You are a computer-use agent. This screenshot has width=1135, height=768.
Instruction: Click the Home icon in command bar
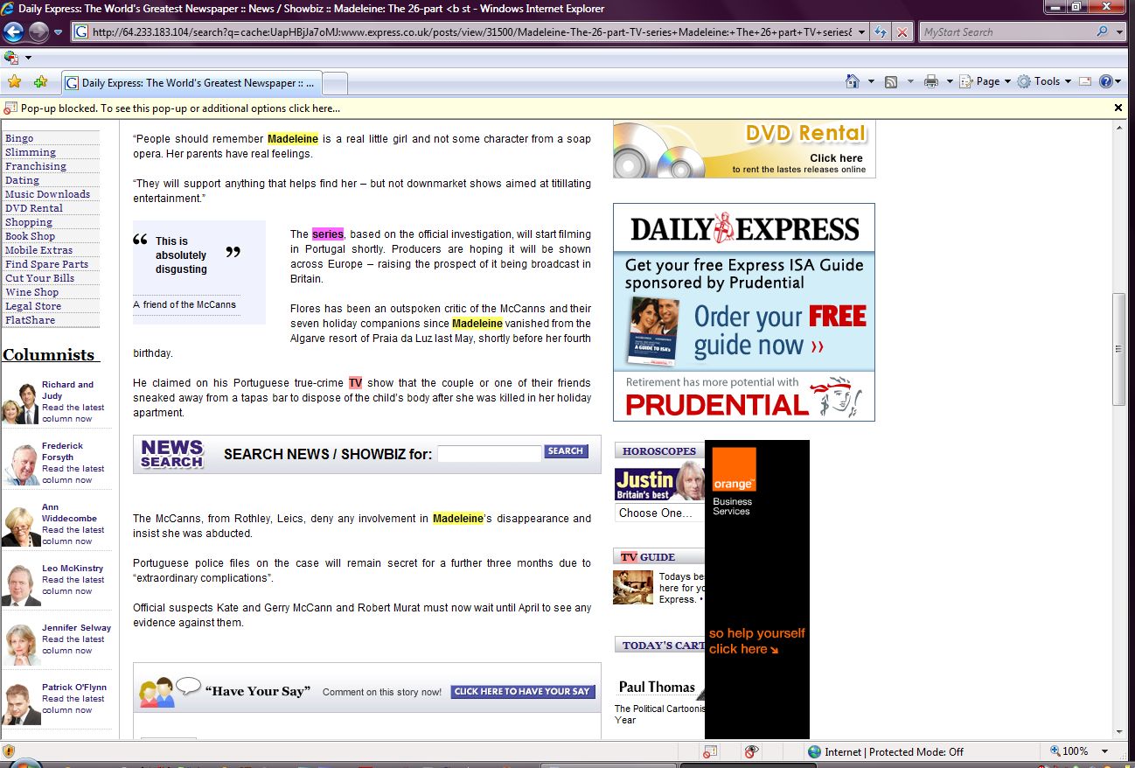853,81
